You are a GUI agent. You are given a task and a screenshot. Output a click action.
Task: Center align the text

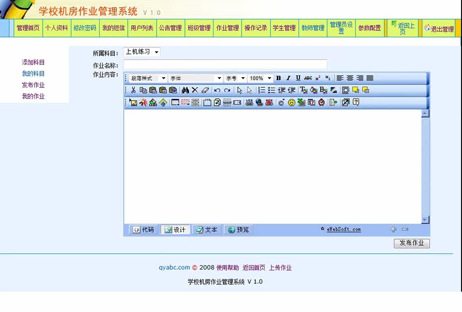(x=350, y=78)
